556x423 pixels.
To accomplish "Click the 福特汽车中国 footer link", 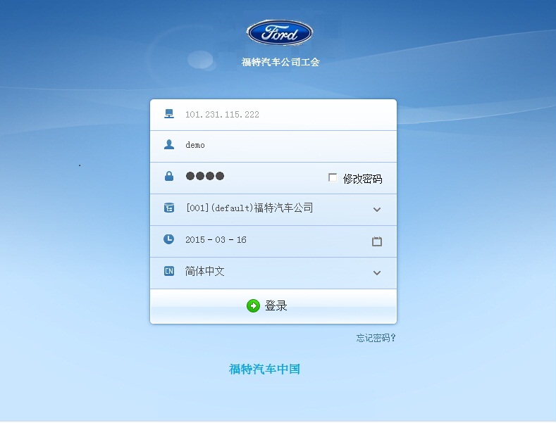I will point(264,369).
